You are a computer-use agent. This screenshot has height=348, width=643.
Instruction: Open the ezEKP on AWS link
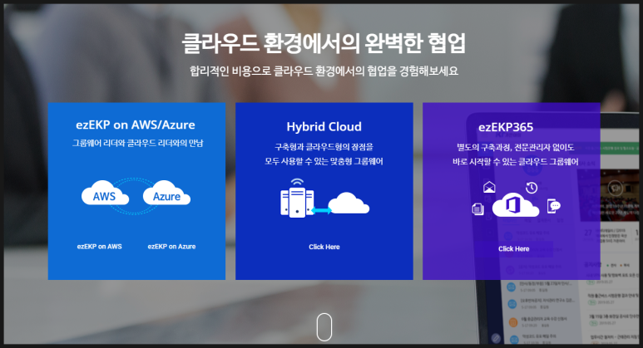point(100,247)
